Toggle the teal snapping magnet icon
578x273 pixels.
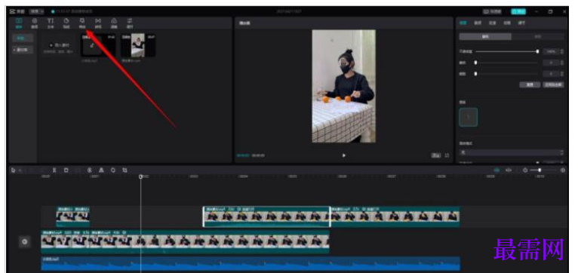tap(497, 170)
